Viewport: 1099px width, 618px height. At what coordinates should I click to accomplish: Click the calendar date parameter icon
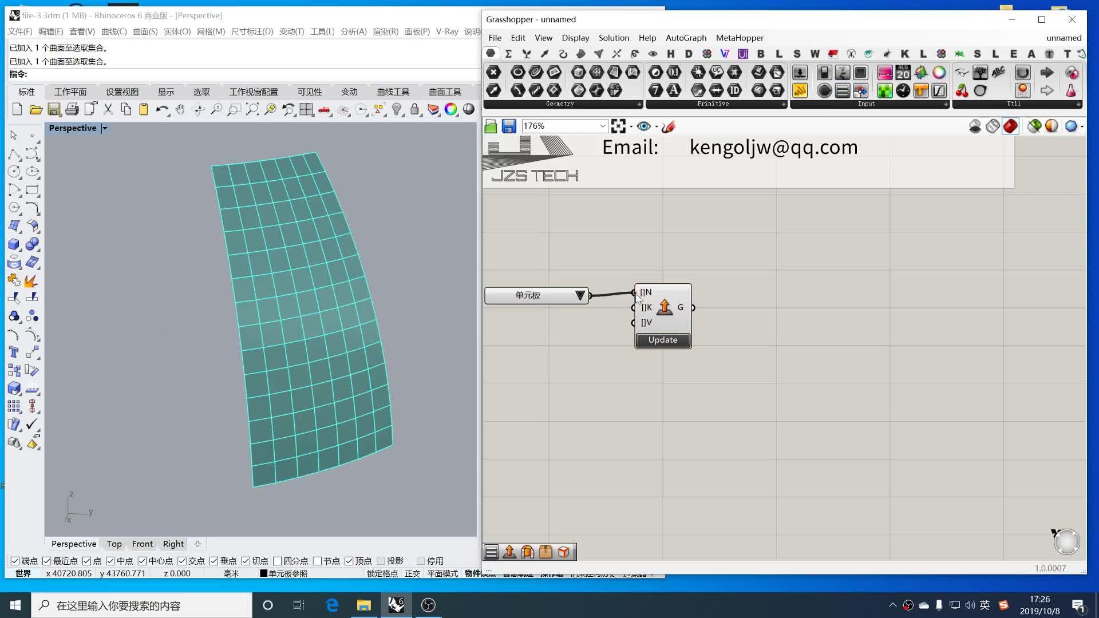click(x=903, y=73)
